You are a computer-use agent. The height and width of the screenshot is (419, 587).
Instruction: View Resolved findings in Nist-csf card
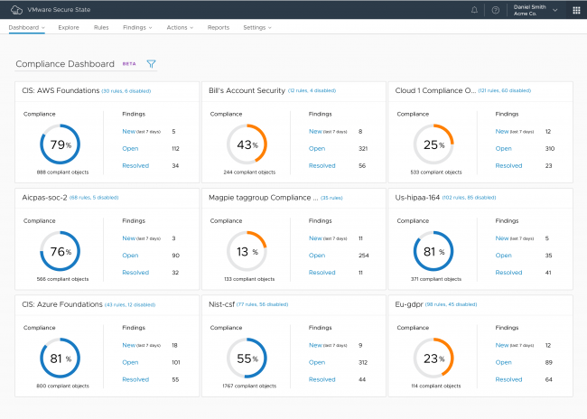(x=322, y=379)
